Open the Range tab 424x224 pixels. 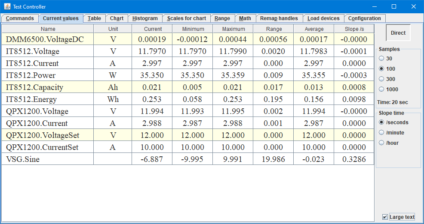pyautogui.click(x=222, y=18)
